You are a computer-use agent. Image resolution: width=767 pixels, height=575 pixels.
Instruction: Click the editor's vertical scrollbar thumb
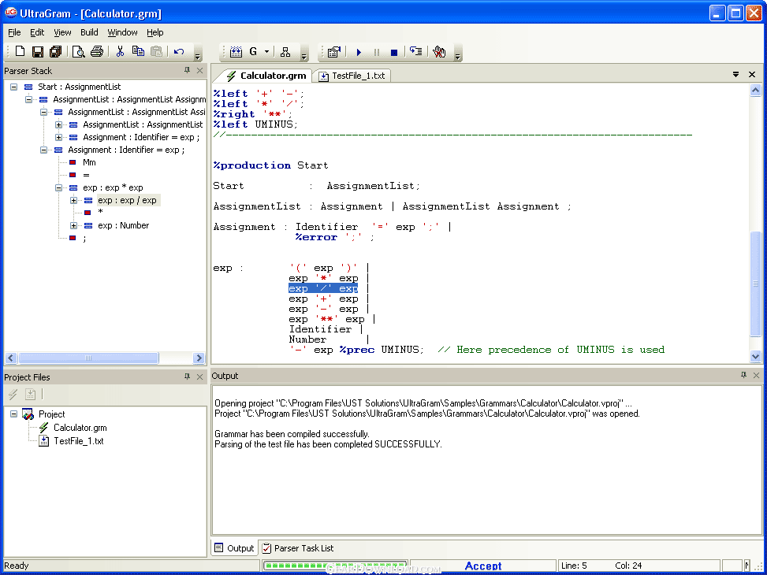point(755,284)
